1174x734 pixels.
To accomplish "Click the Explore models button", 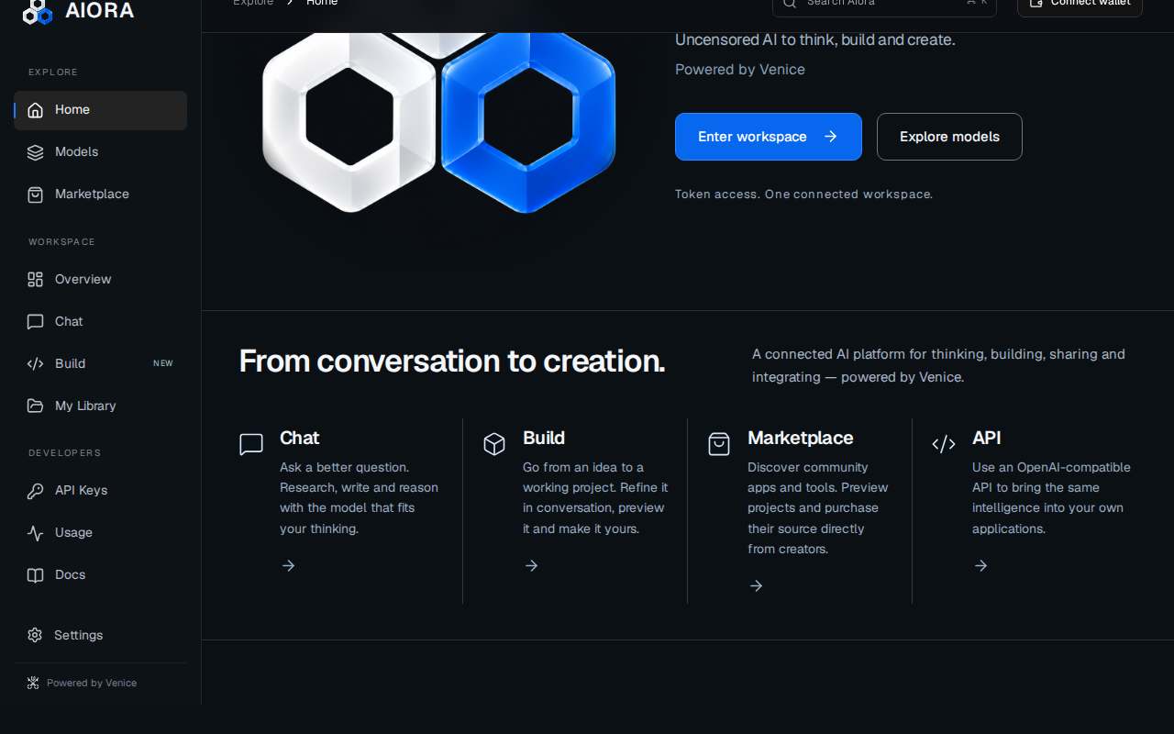I will (x=949, y=137).
